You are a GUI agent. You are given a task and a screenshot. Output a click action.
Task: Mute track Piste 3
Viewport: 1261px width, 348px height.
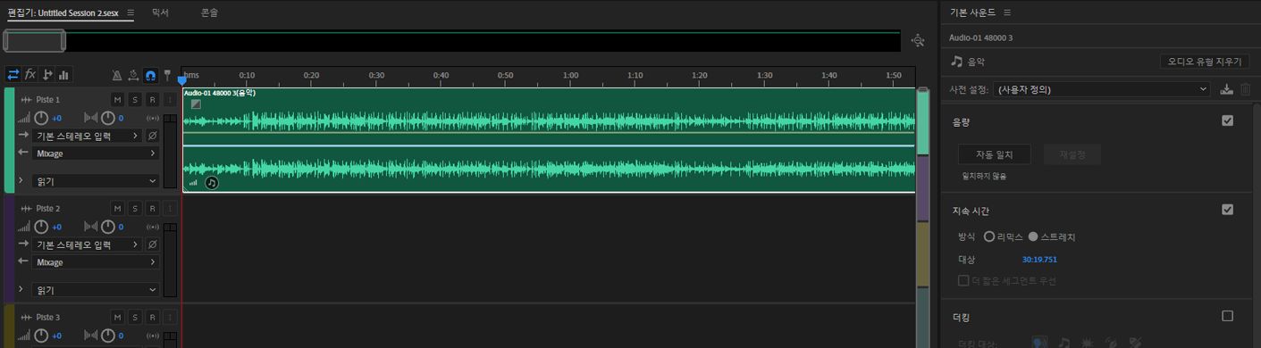pos(117,317)
